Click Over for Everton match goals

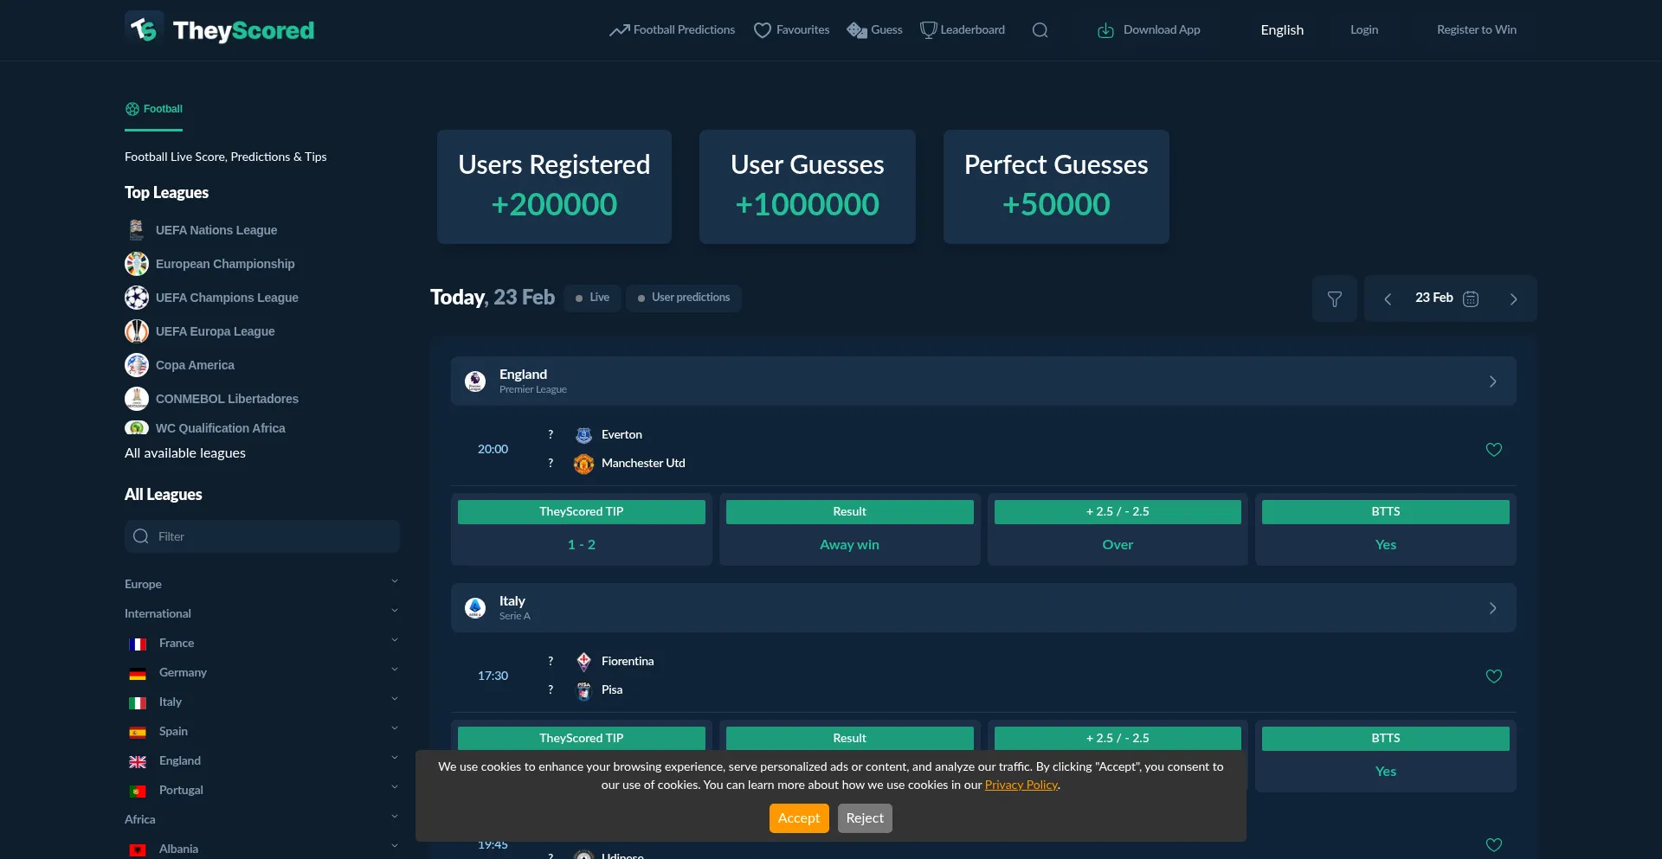coord(1118,545)
